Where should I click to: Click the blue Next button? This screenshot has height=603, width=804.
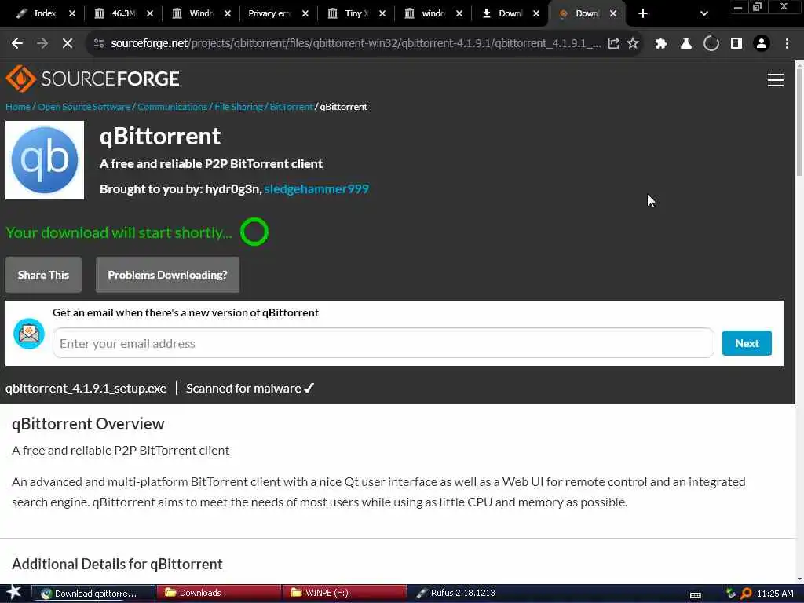(747, 343)
